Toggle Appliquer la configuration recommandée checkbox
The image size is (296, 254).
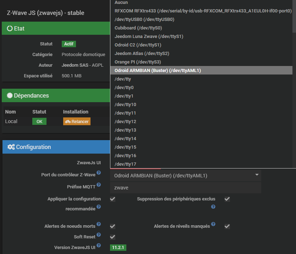tap(113, 199)
